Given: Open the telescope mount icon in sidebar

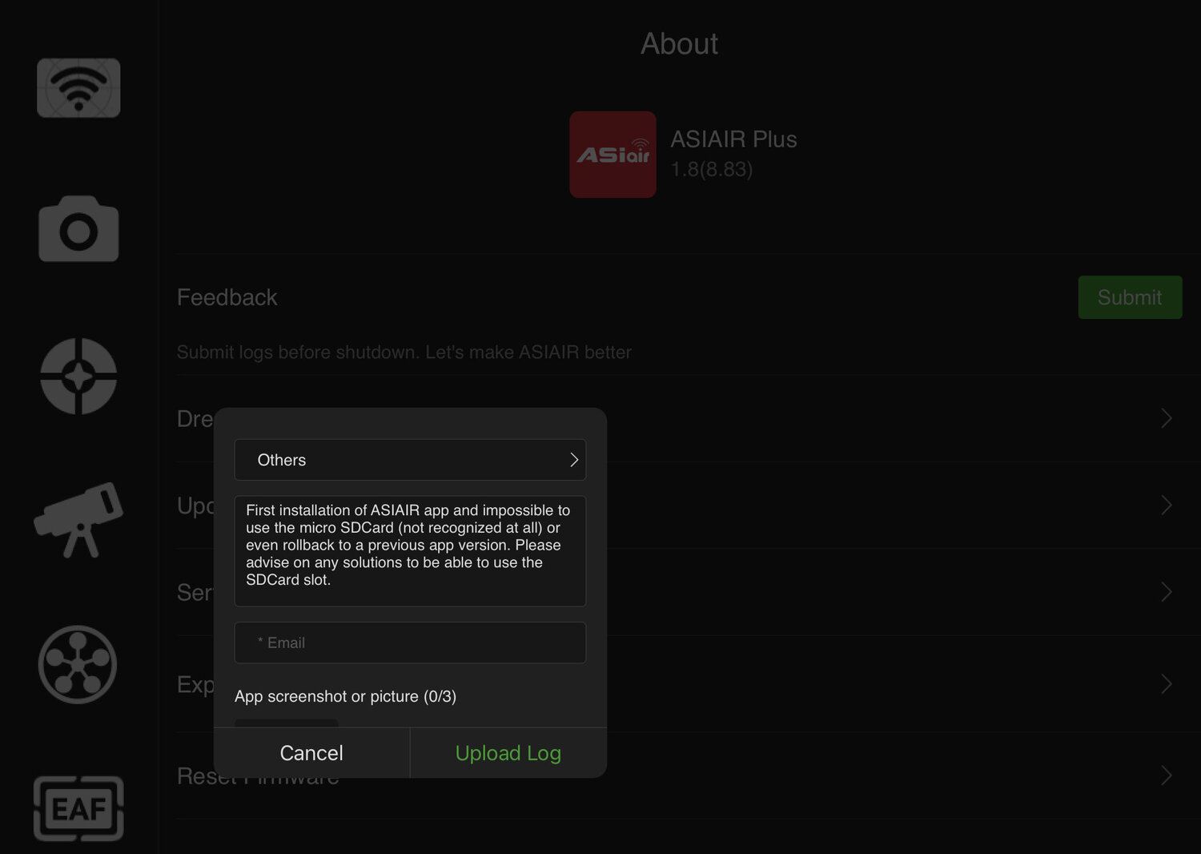Looking at the screenshot, I should [78, 520].
